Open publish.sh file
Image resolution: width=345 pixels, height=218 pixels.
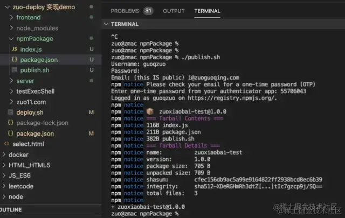[34, 71]
